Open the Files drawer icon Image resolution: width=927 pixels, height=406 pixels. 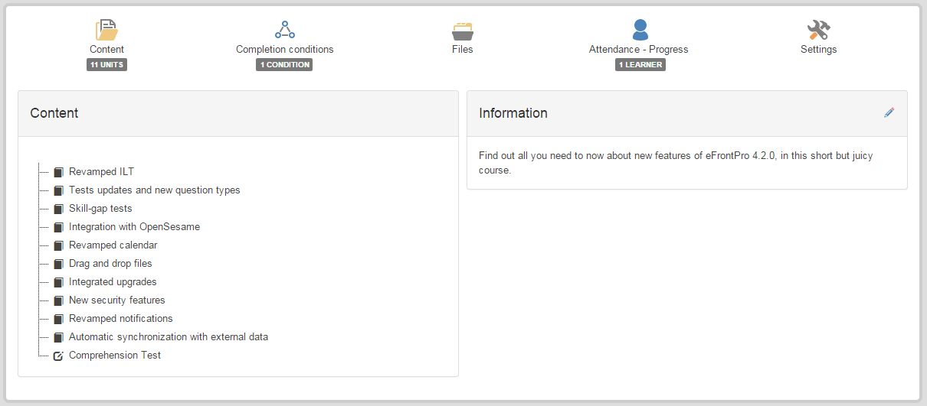[x=463, y=31]
